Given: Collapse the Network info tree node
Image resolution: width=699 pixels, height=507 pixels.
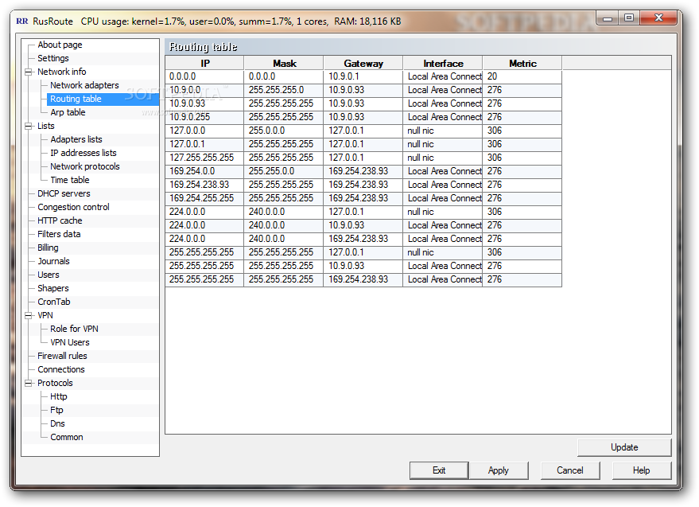Looking at the screenshot, I should (x=29, y=72).
